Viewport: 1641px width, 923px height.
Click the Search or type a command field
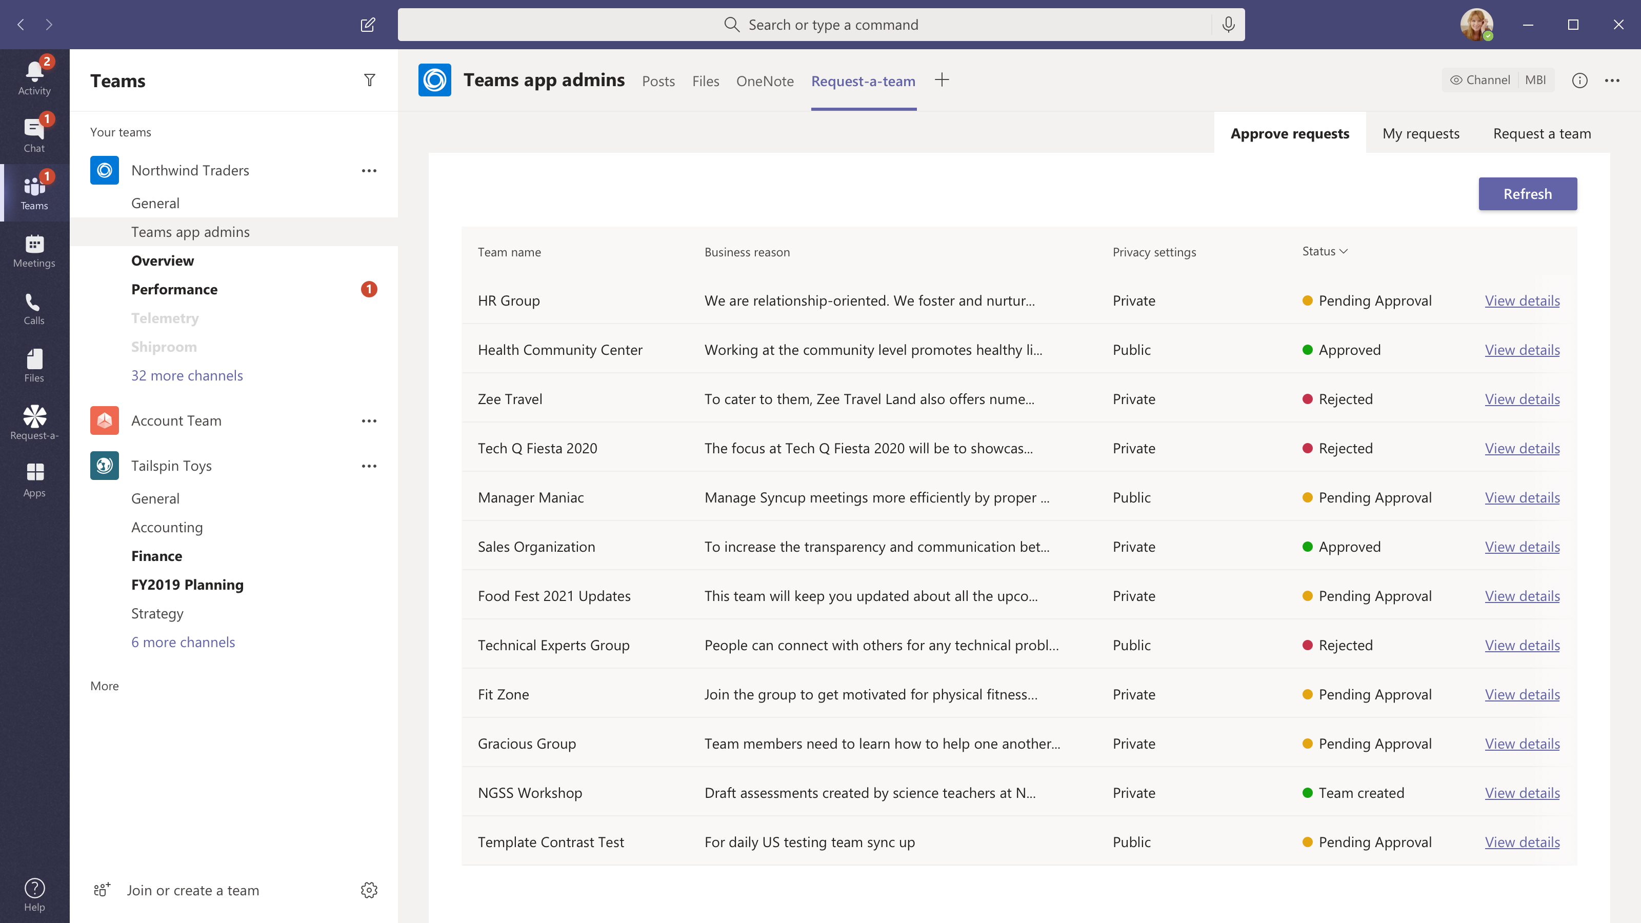coord(820,25)
